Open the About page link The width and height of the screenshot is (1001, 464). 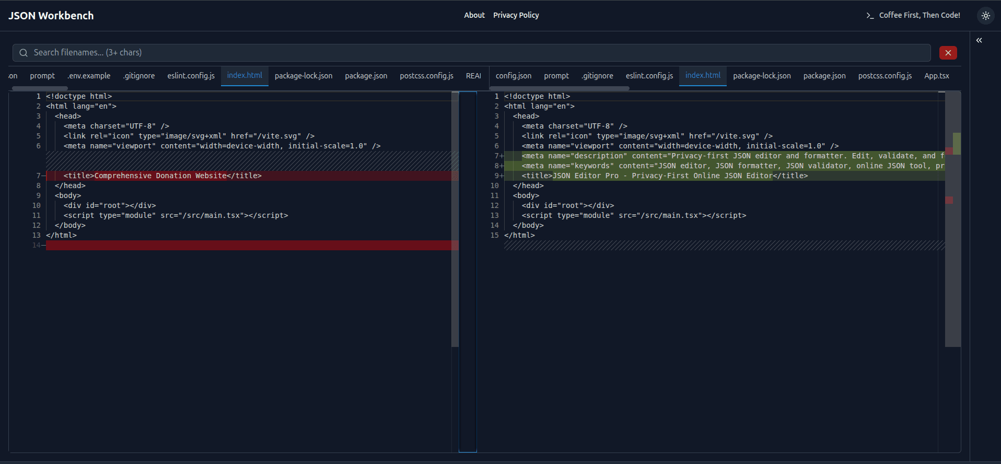click(474, 15)
